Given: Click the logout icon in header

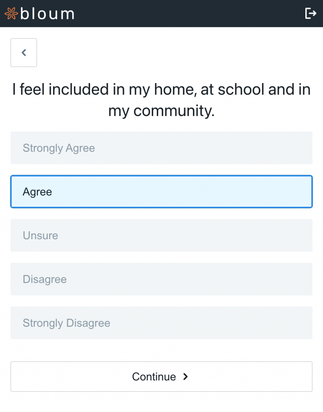Looking at the screenshot, I should (x=310, y=13).
